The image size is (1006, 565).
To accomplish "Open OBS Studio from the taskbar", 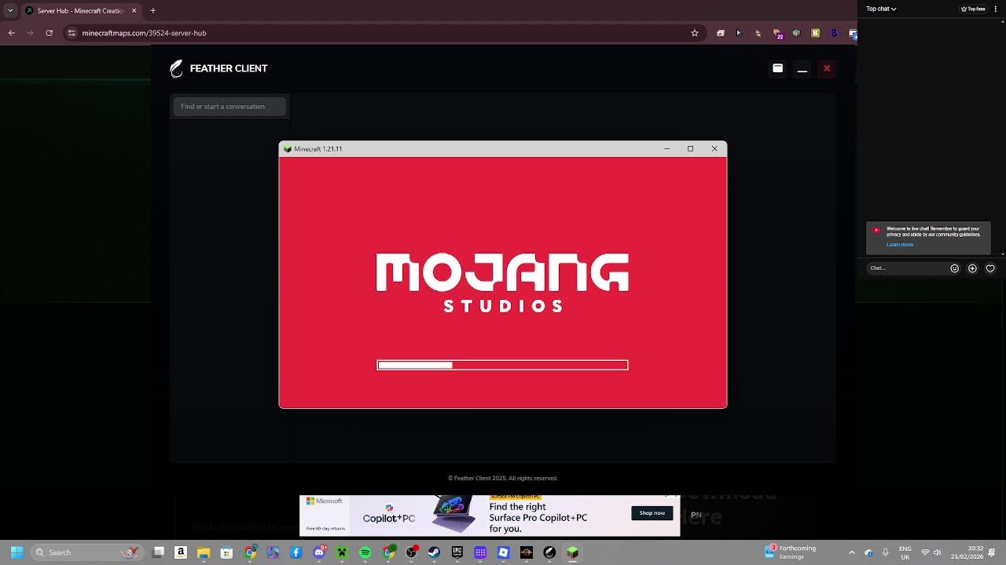I will tap(411, 552).
